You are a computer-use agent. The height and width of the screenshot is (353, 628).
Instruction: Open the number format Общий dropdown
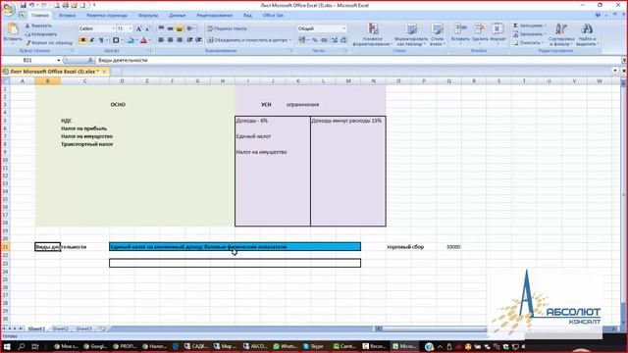[x=344, y=28]
